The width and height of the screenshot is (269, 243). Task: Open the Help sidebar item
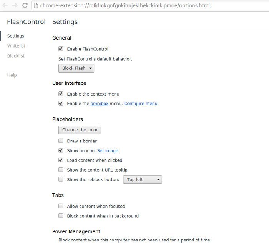point(12,75)
